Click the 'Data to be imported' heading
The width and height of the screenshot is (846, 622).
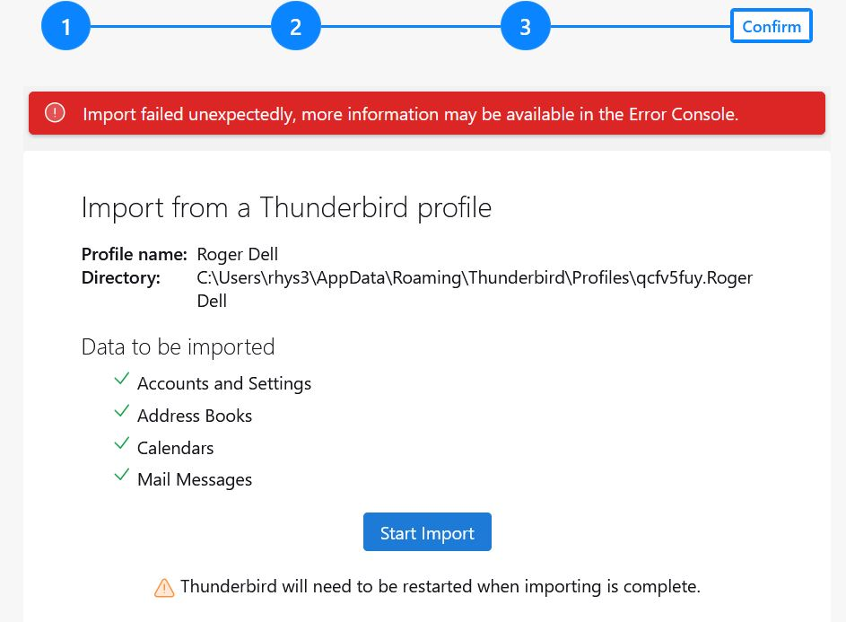178,346
